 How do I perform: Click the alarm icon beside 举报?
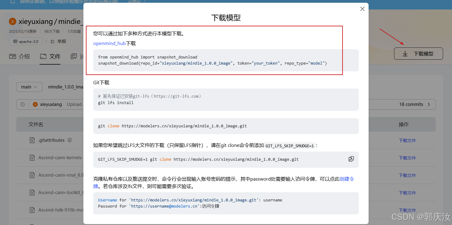click(x=52, y=41)
